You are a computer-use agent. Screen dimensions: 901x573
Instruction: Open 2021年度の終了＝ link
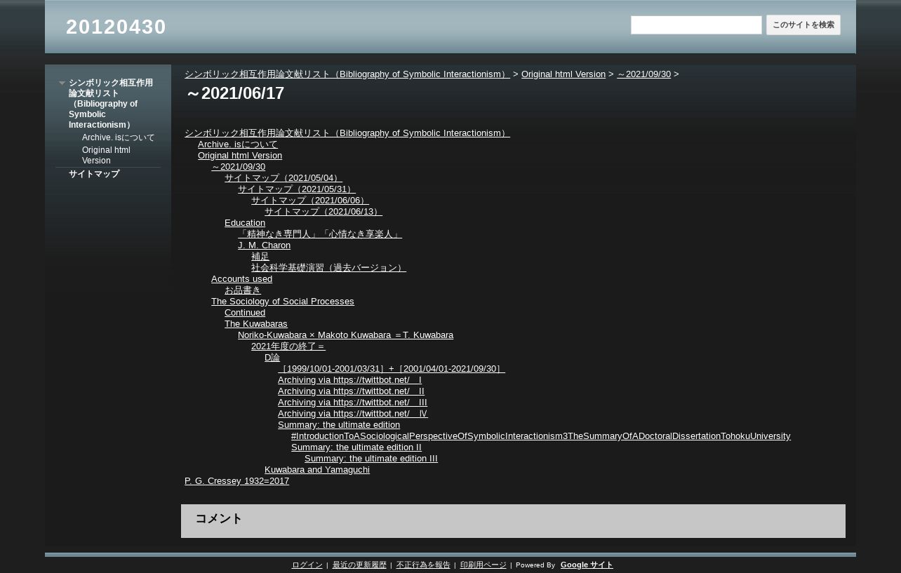coord(288,346)
